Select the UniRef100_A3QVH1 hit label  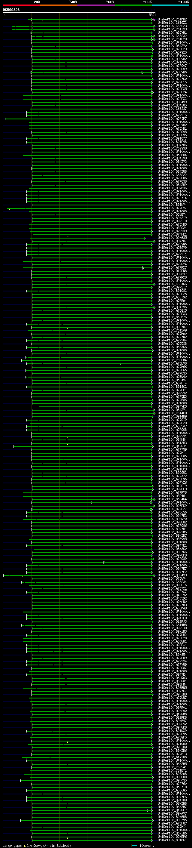pos(172,32)
